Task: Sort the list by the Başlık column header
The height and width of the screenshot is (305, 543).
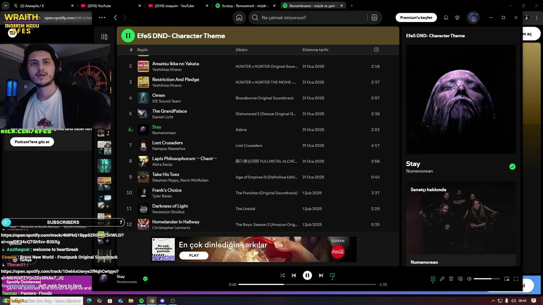Action: coord(143,50)
